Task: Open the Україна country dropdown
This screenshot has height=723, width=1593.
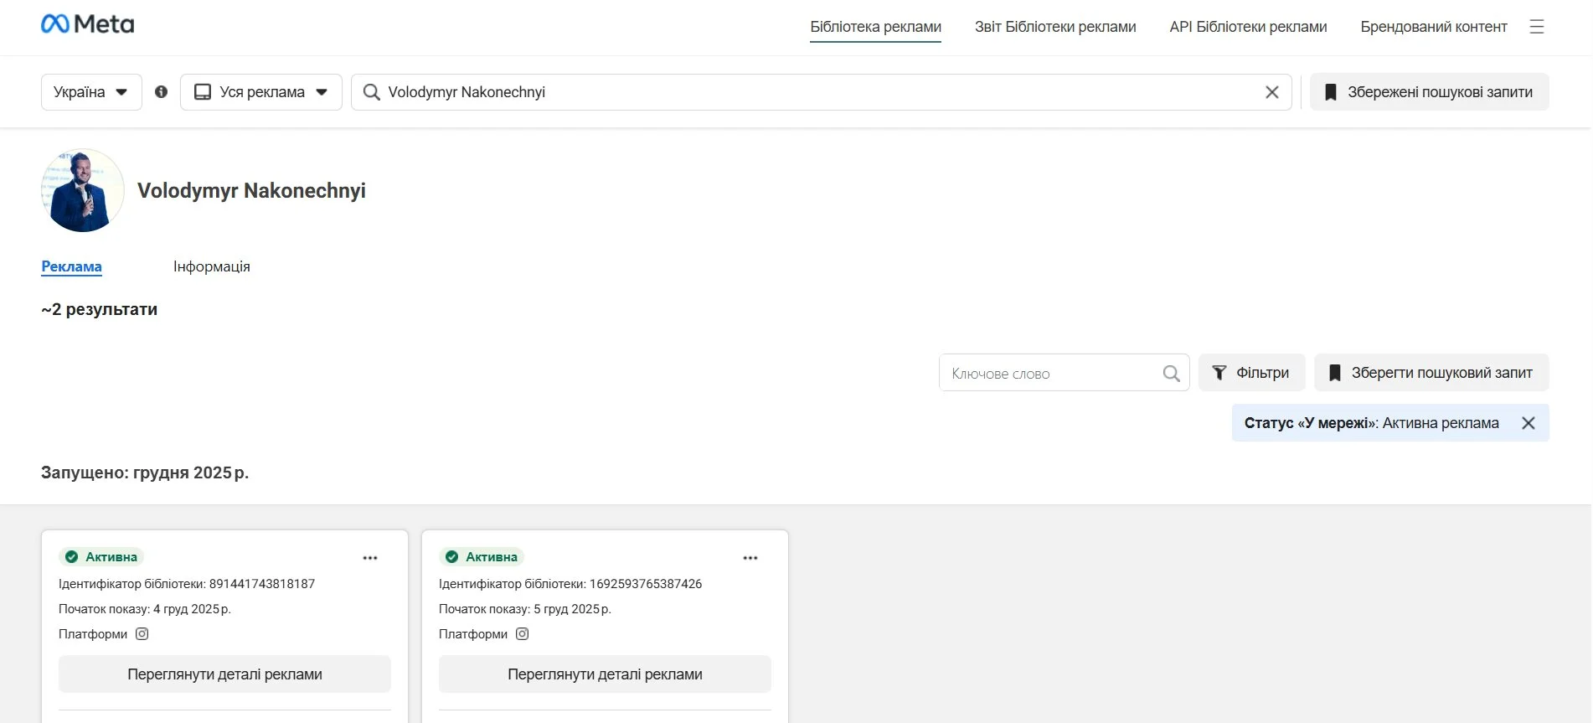Action: click(91, 92)
